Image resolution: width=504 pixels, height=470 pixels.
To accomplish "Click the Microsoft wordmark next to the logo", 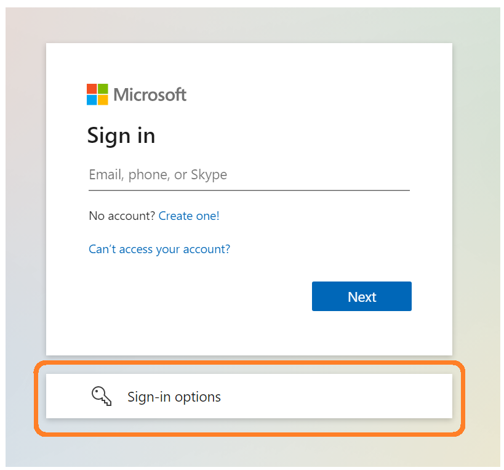I will [x=150, y=94].
